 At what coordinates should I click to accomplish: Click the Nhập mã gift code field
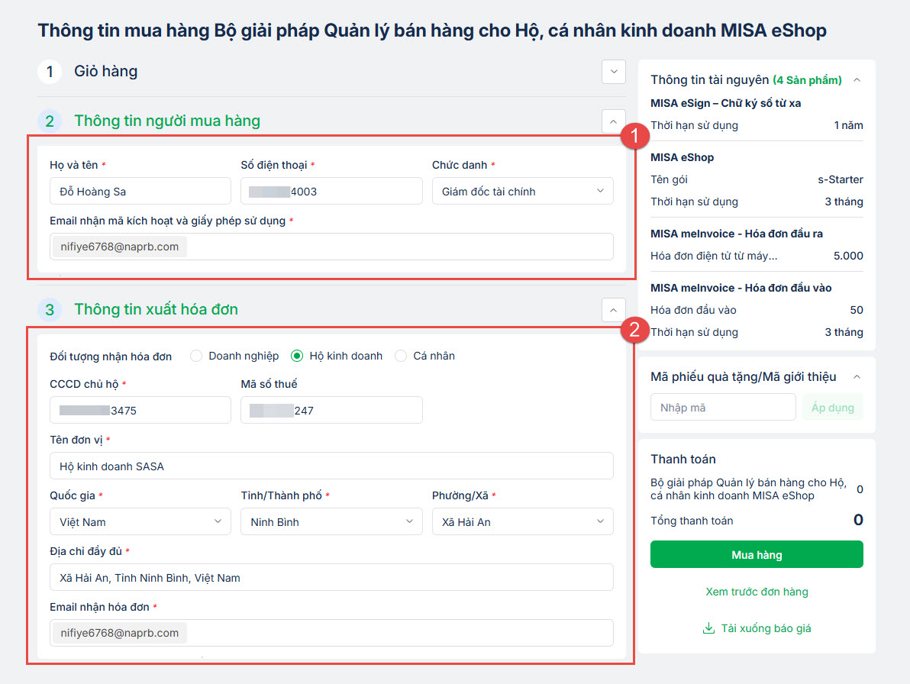pyautogui.click(x=722, y=408)
